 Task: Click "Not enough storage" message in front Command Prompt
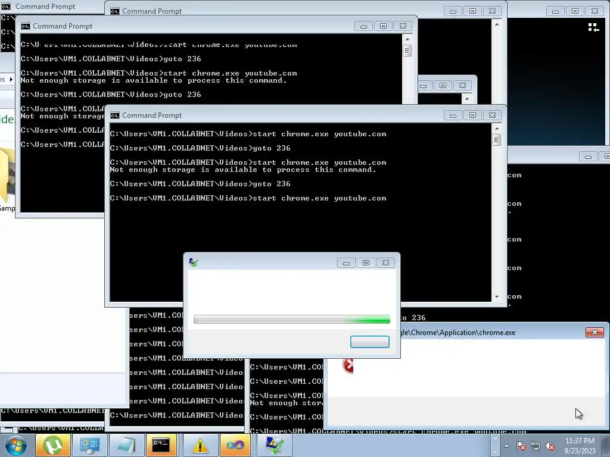[243, 170]
